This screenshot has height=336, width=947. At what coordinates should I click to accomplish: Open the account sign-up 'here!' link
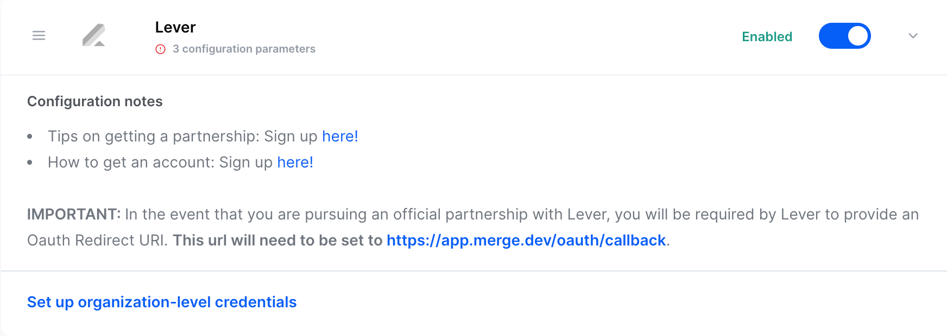tap(295, 162)
